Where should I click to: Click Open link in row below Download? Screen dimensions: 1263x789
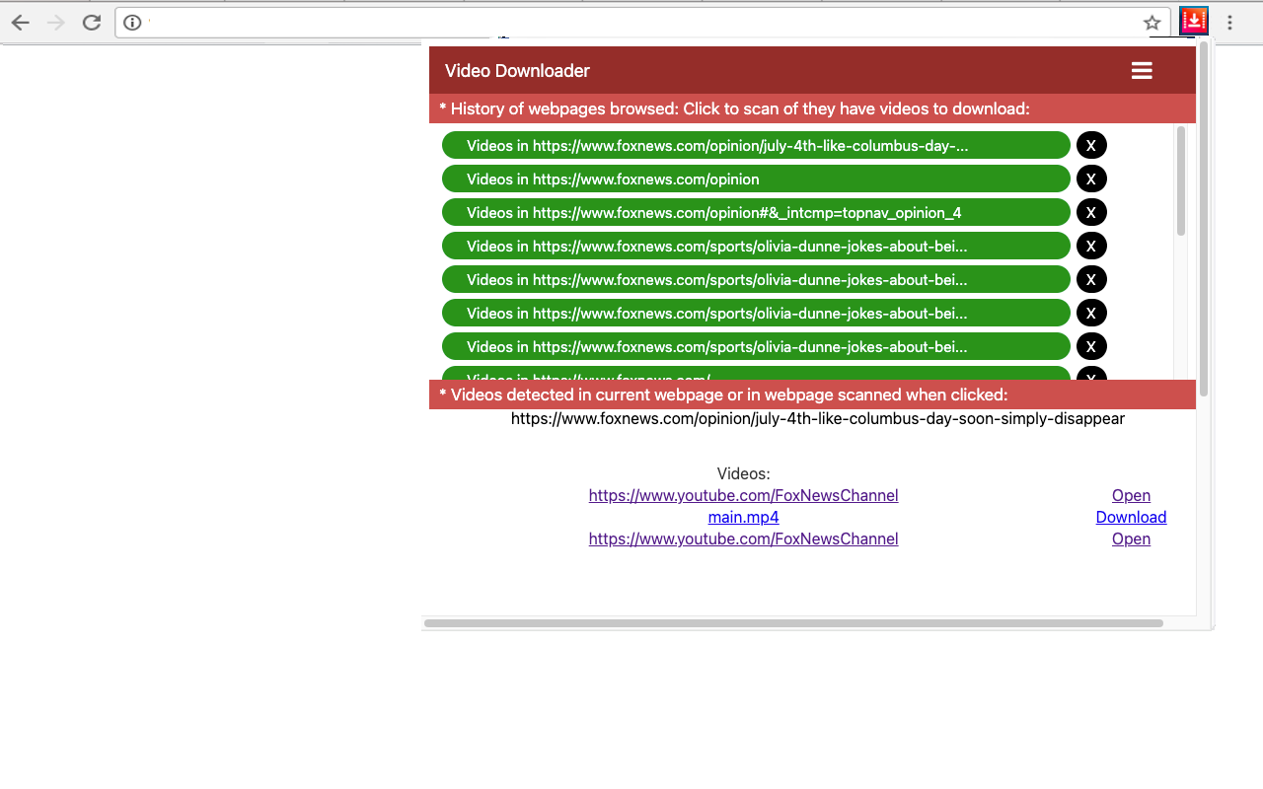pyautogui.click(x=1131, y=538)
